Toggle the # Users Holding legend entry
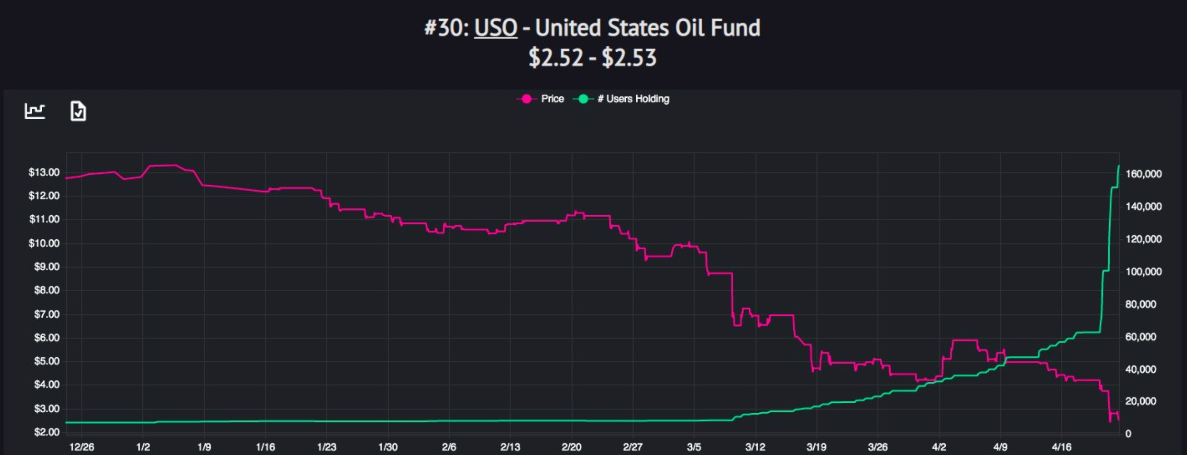Image resolution: width=1187 pixels, height=455 pixels. tap(633, 99)
